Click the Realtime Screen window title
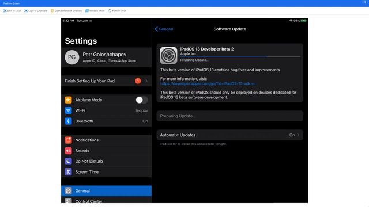The height and width of the screenshot is (207, 369). (12, 3)
